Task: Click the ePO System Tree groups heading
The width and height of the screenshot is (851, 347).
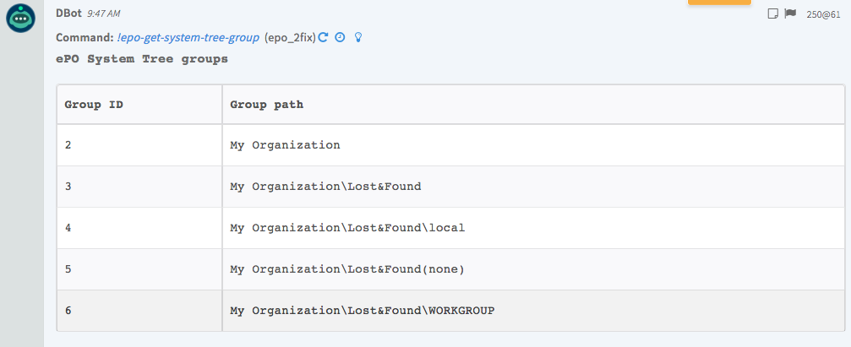Action: point(141,59)
